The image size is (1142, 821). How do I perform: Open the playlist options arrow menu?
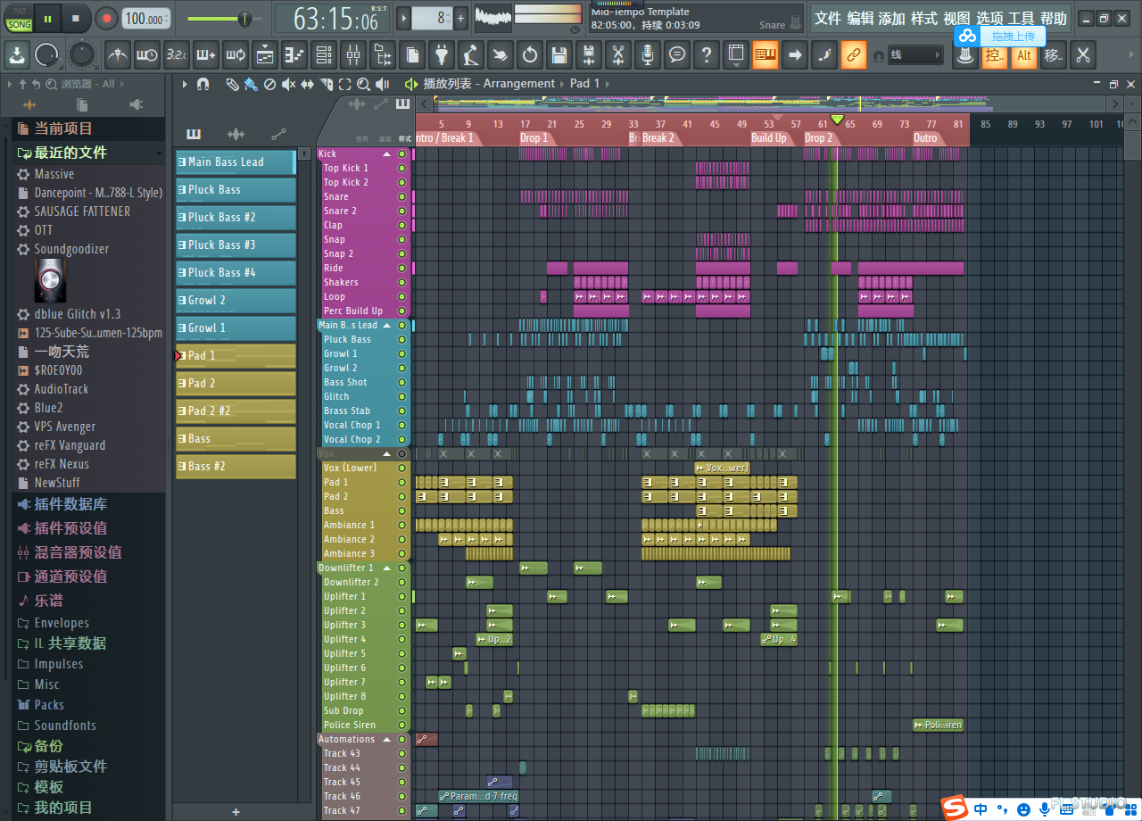(x=185, y=84)
